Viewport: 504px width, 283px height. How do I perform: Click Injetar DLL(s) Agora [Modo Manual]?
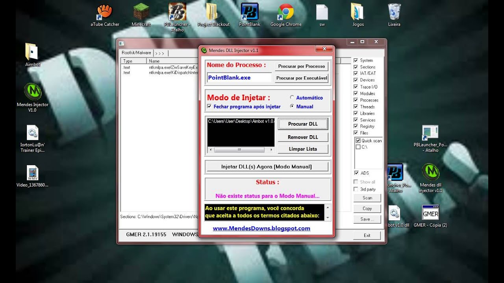(267, 167)
